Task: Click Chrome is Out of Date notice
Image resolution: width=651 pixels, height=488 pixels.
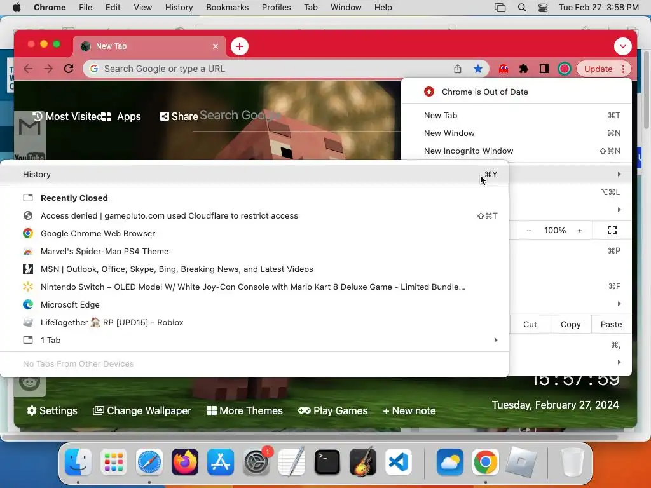Action: [x=516, y=91]
